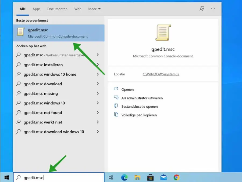Expand arrow for gpedit.msc windows 10
This screenshot has height=182, width=242.
98,103
